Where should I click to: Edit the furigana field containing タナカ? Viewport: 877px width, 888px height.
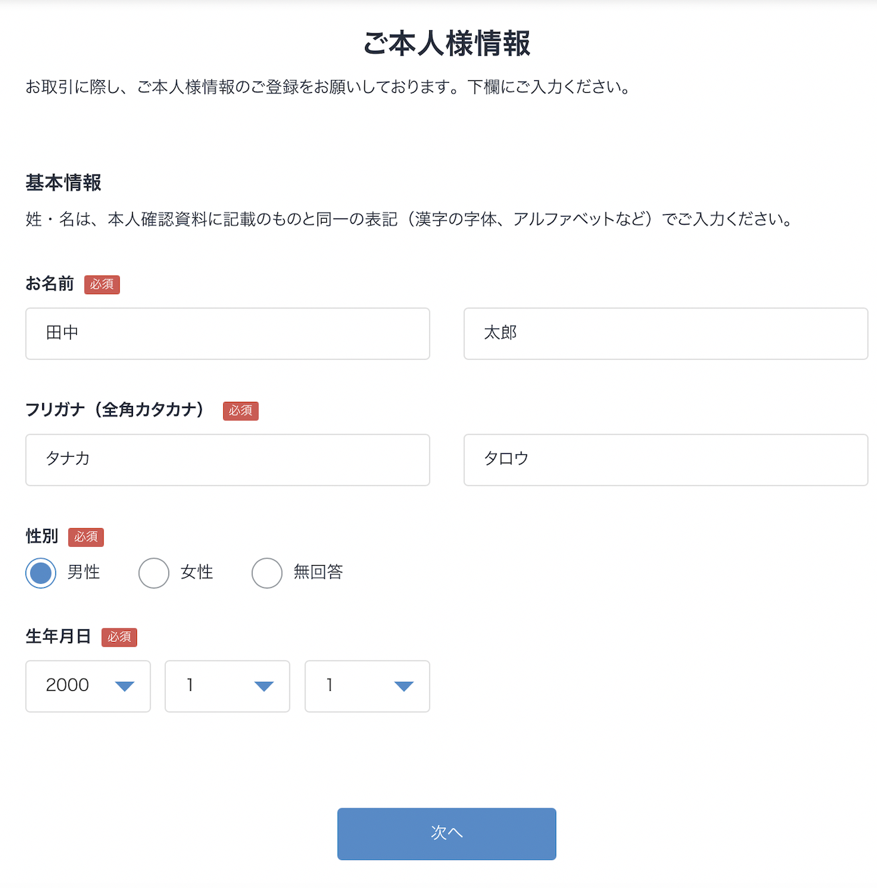click(227, 460)
